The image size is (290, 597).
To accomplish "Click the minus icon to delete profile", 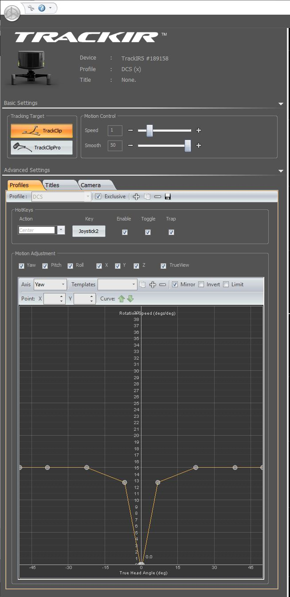I will (x=157, y=196).
